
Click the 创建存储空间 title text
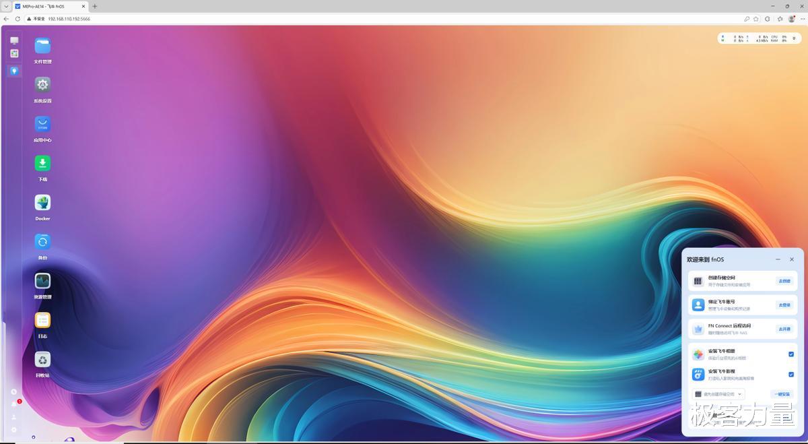(722, 278)
